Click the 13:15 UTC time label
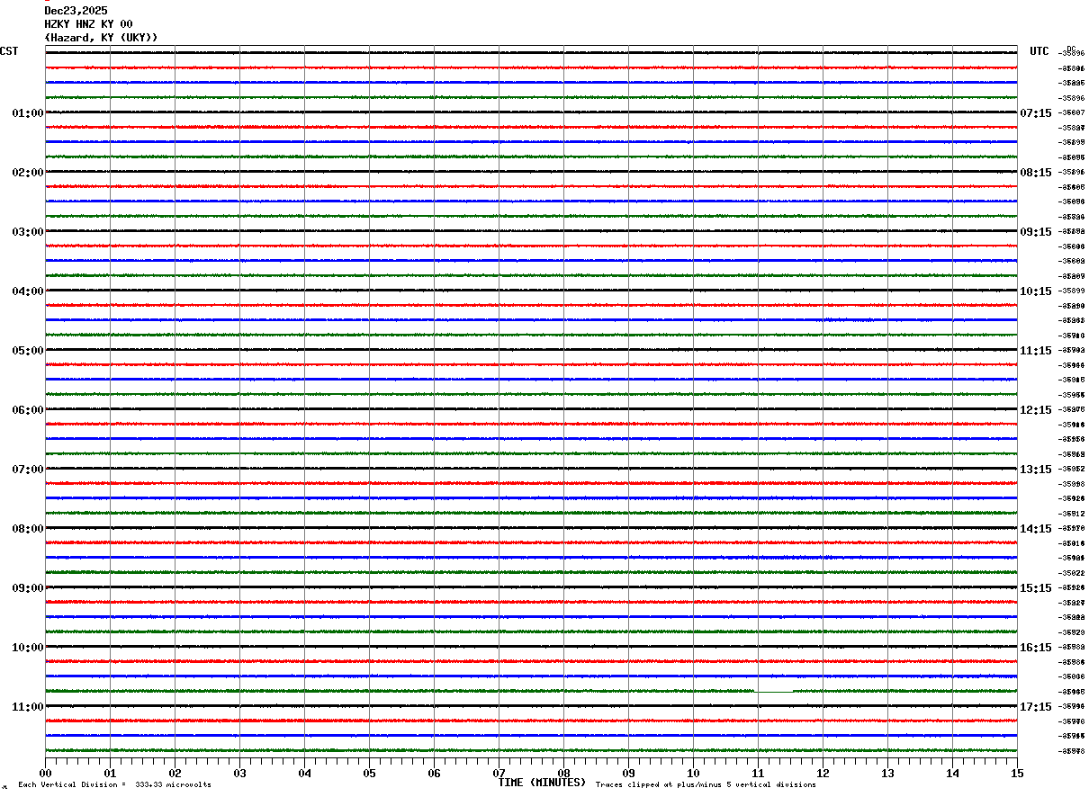Viewport: 1089px width, 797px height. (1036, 470)
